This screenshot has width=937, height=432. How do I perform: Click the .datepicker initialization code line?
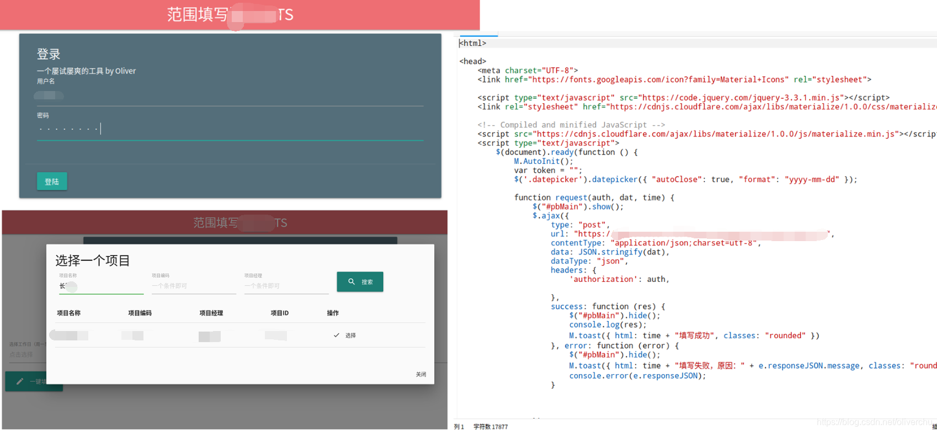click(685, 179)
